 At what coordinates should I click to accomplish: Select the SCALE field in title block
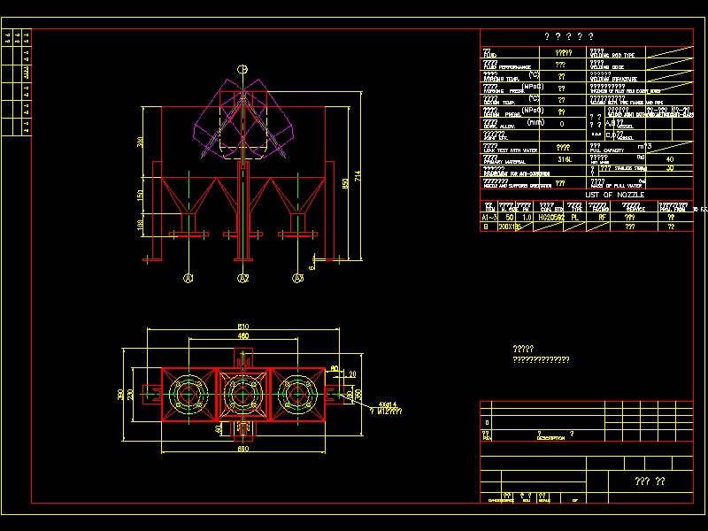(544, 499)
